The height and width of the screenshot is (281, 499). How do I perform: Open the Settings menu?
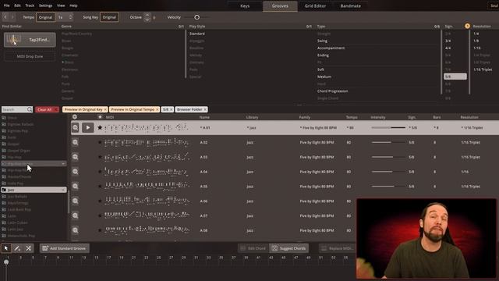(x=45, y=5)
